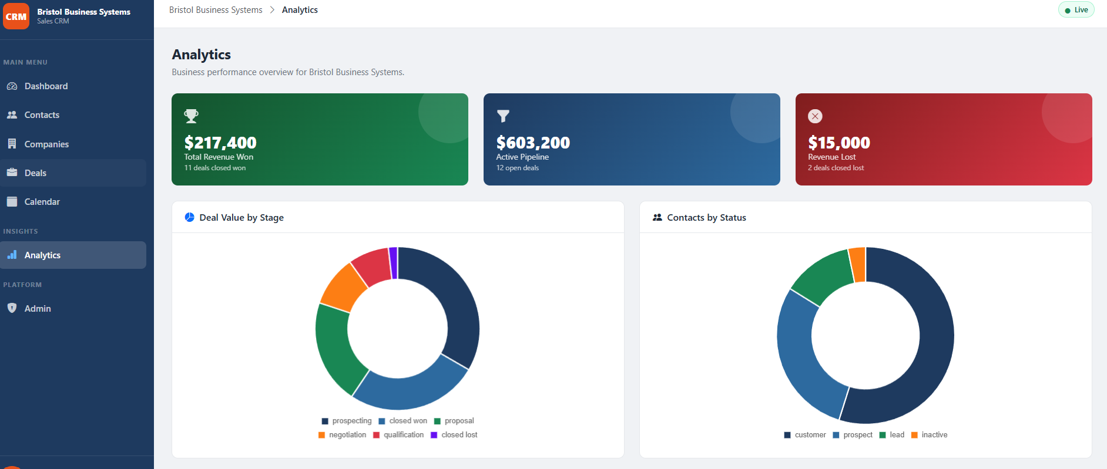Click the trophy icon on revenue won card

pyautogui.click(x=192, y=116)
